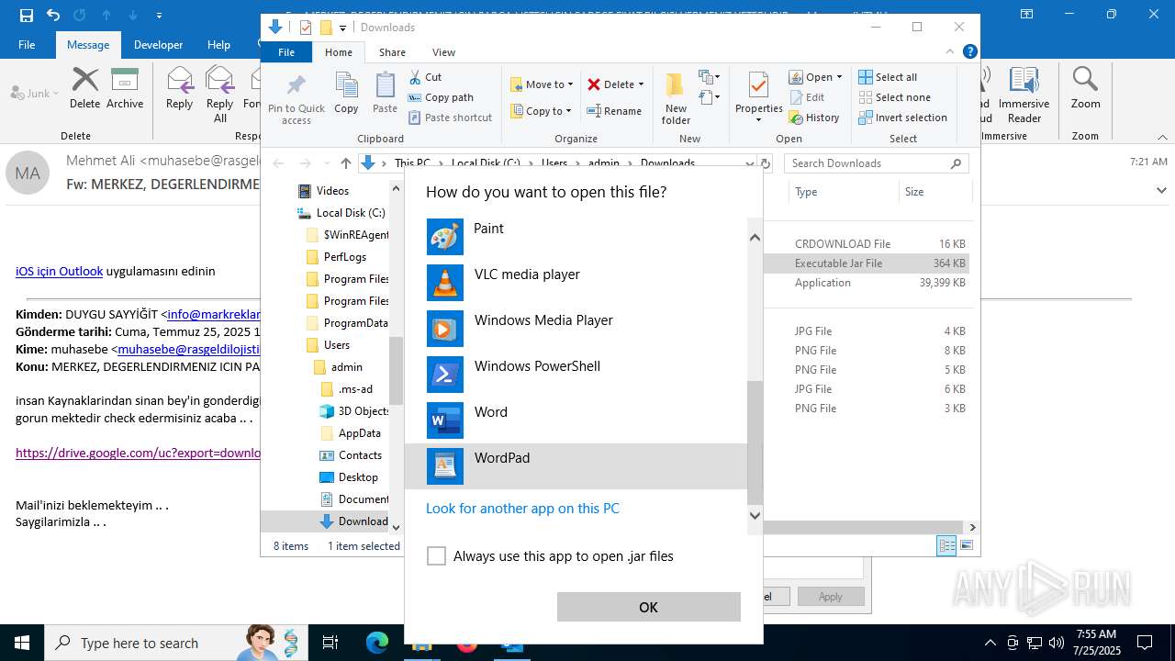Select ProgramData folder in the tree
Screen dimensions: 1175x661
pos(347,323)
